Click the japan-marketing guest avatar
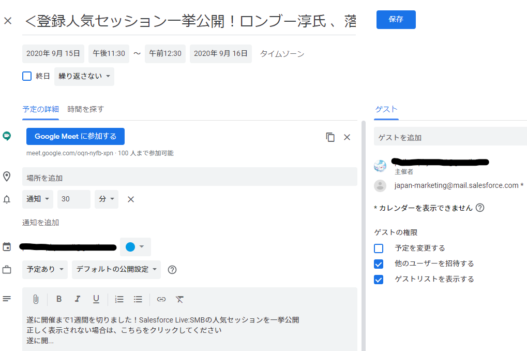527x351 pixels. (380, 186)
